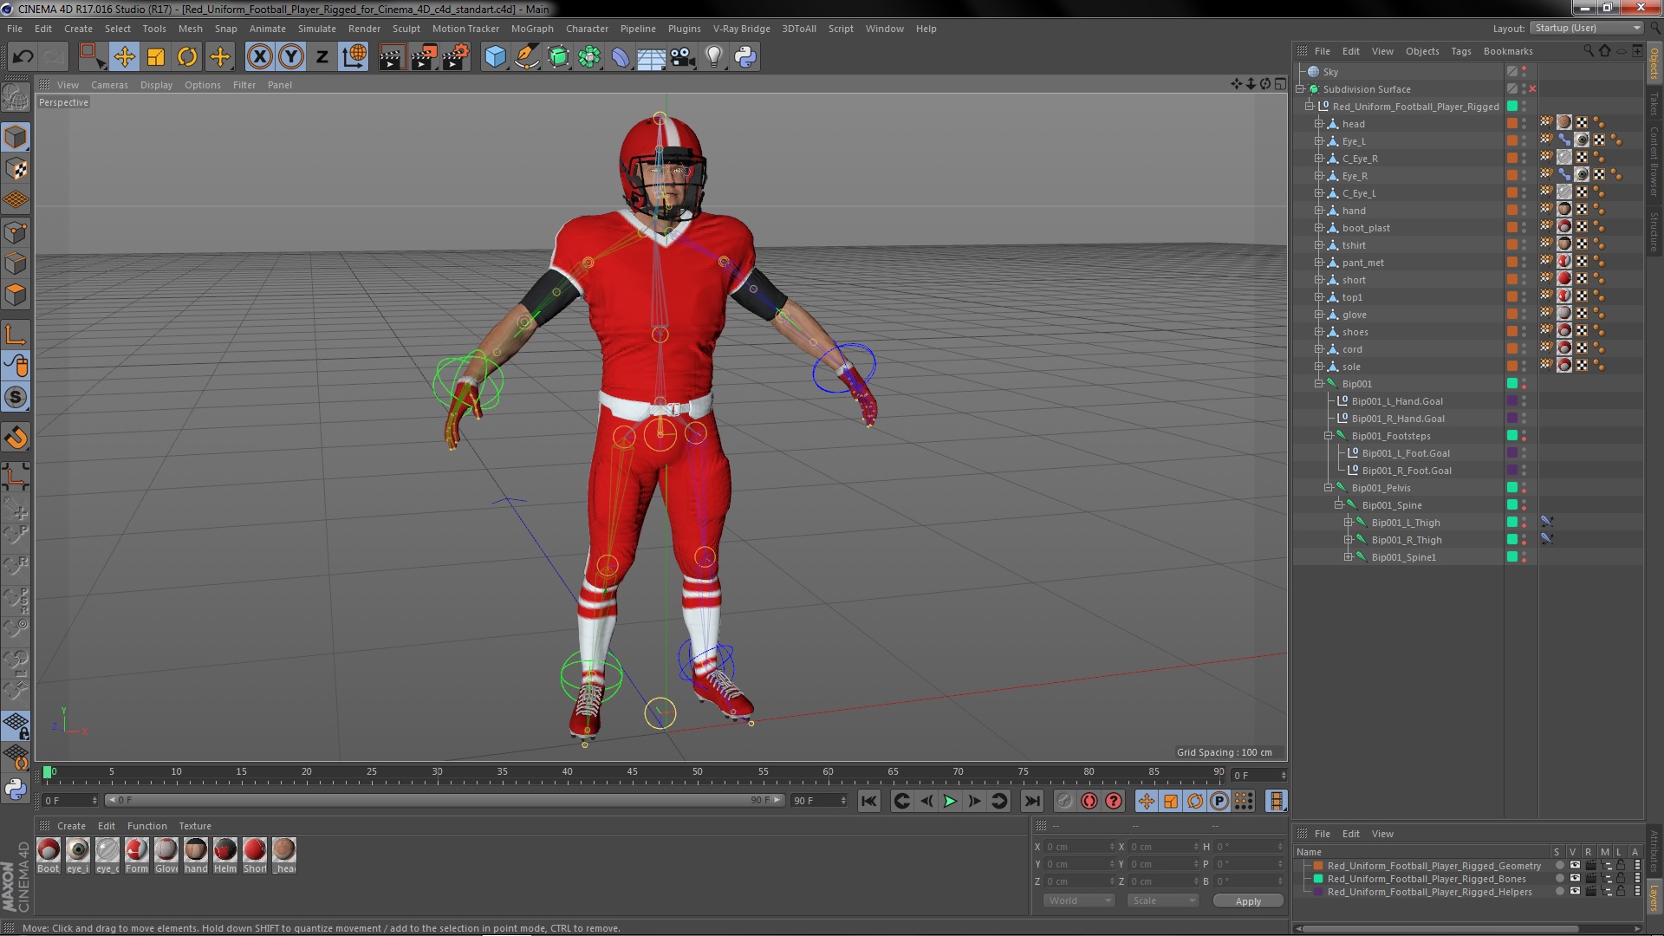Select the Rotate tool
Viewport: 1664px width, 936px height.
coord(187,57)
